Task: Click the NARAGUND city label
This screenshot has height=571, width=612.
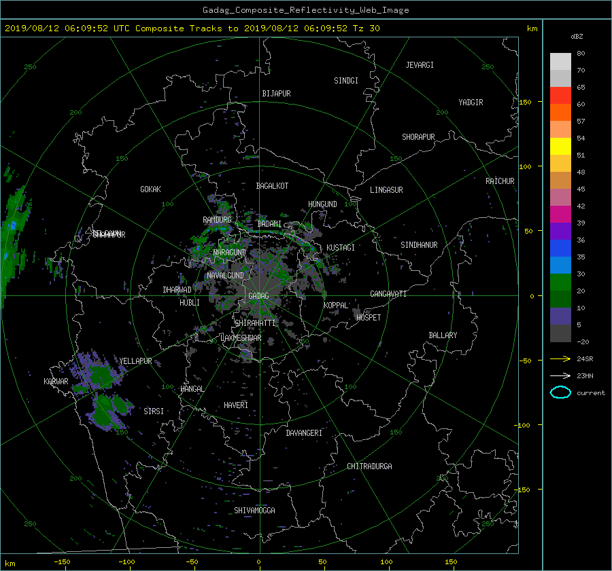Action: coord(230,253)
